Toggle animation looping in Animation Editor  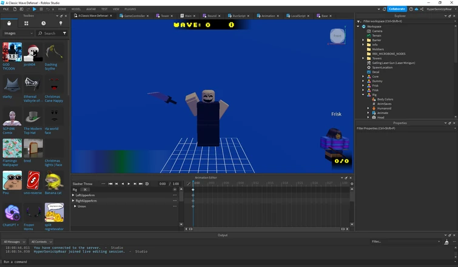tap(147, 183)
